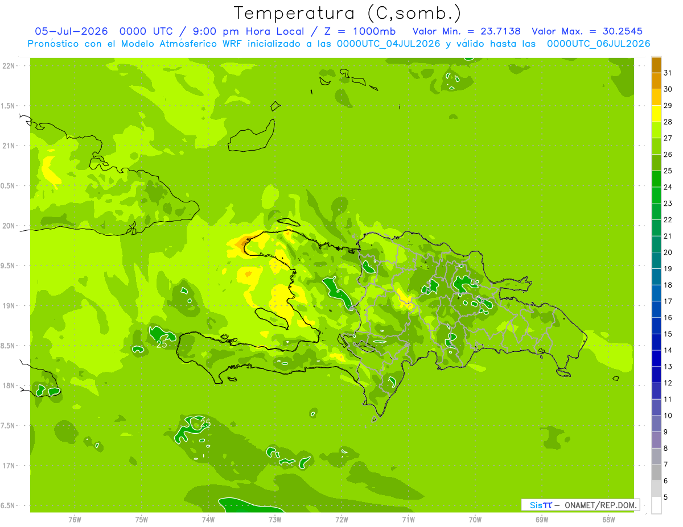
Task: Click color scale value "29"
Action: (x=668, y=105)
